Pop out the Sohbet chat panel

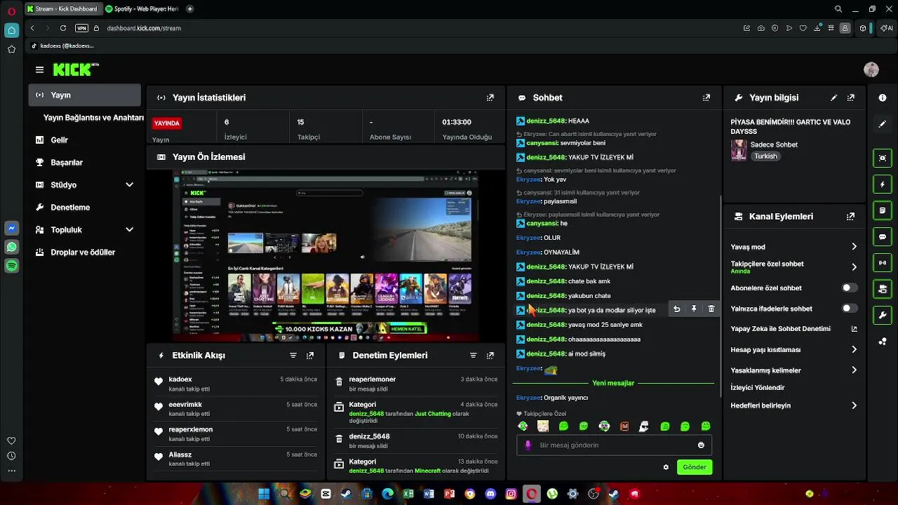coord(706,97)
